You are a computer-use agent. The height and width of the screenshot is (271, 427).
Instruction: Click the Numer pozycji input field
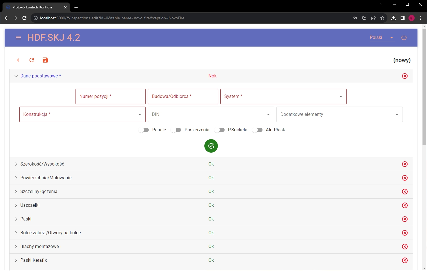coord(110,97)
